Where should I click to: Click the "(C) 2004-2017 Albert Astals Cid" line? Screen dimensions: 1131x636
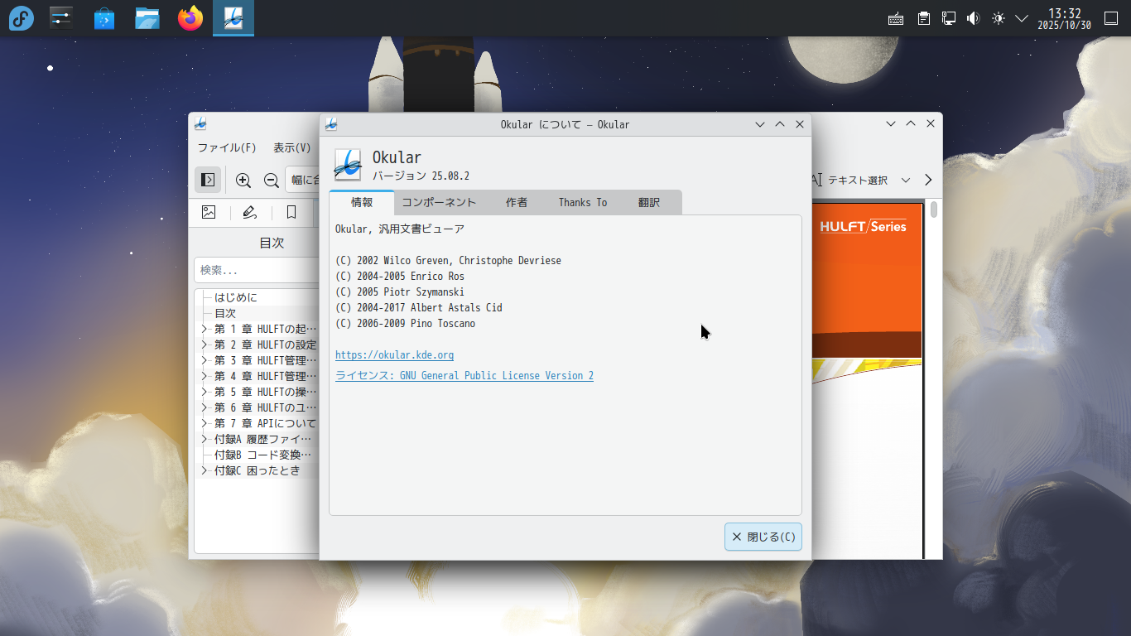[419, 308]
